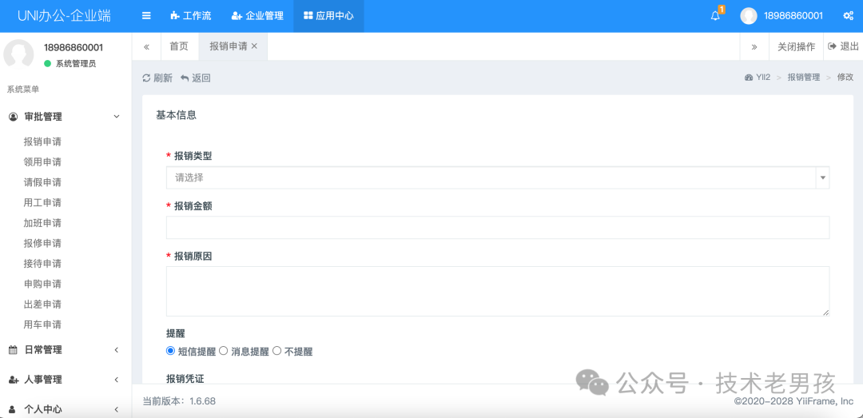
Task: Click the 修改 breadcrumb text
Action: [845, 78]
